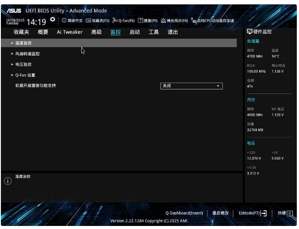Go to the 启动 boot tab
This screenshot has height=229, width=299.
(x=134, y=32)
